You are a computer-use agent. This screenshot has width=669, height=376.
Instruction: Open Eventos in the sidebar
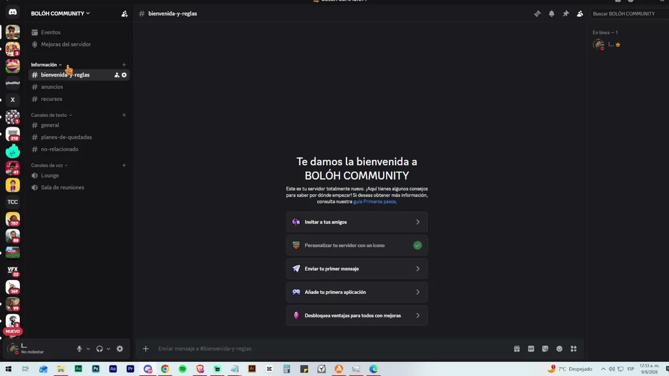pyautogui.click(x=79, y=32)
